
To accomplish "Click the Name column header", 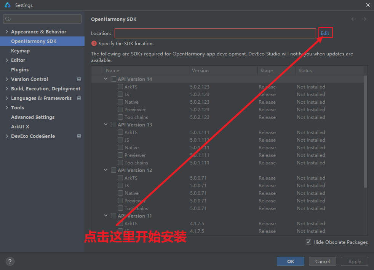I will (146, 70).
